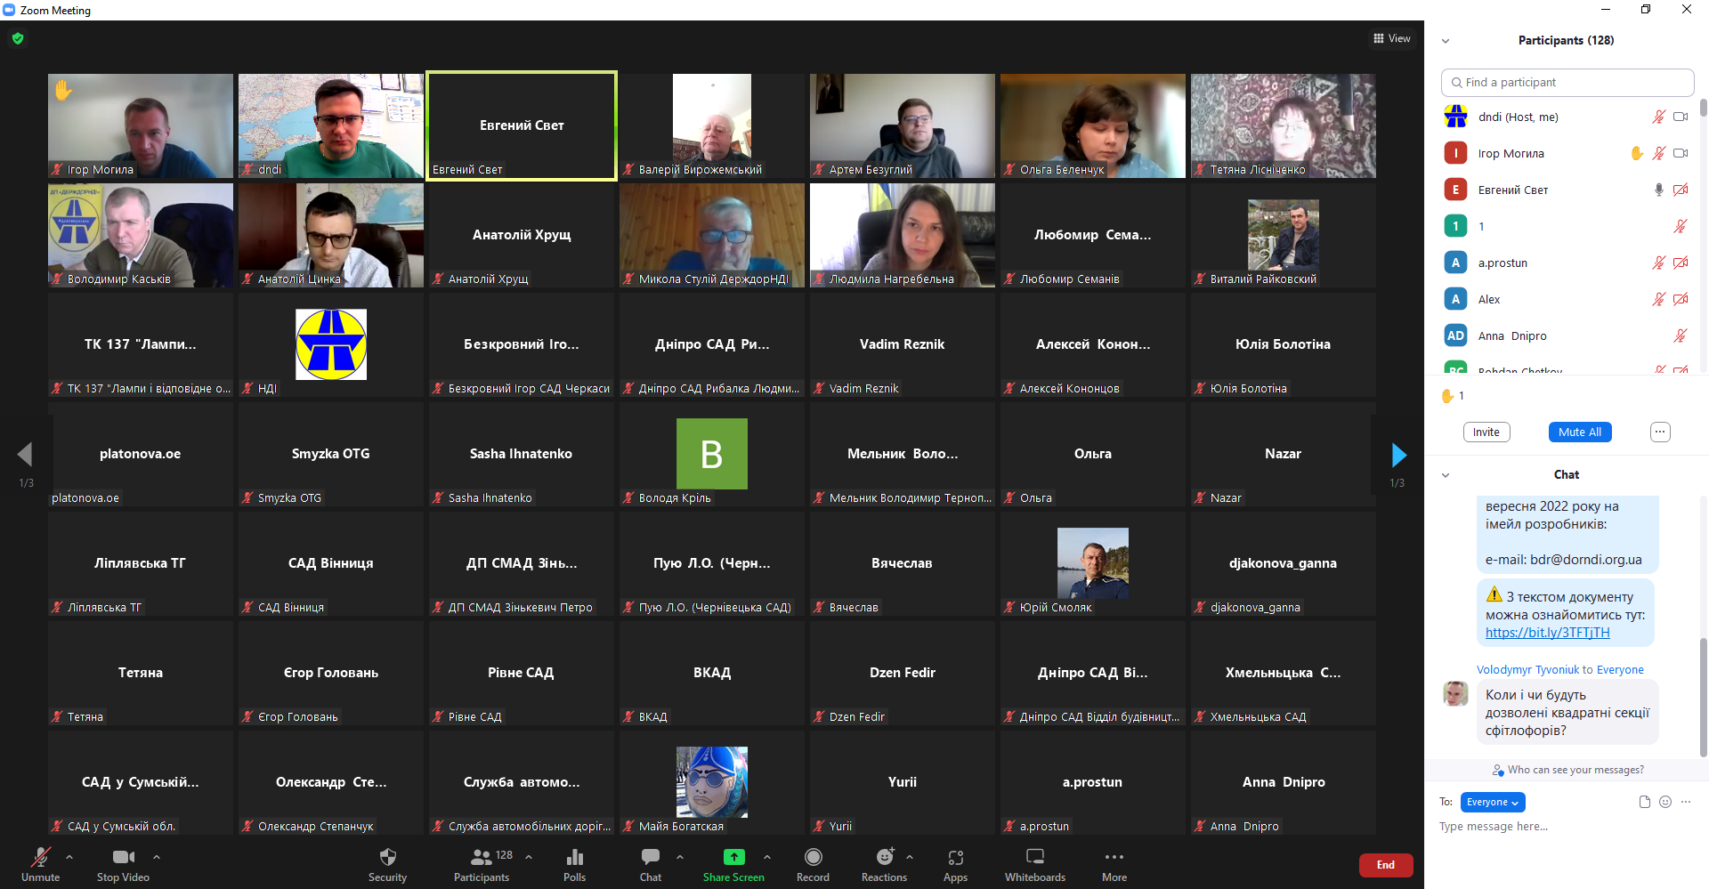The image size is (1709, 889).
Task: Open the Apps icon in toolbar
Action: (955, 857)
